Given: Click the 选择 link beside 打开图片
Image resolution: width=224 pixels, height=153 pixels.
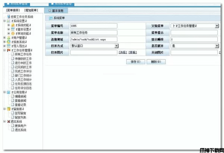Looking at the screenshot, I should coord(123,53).
